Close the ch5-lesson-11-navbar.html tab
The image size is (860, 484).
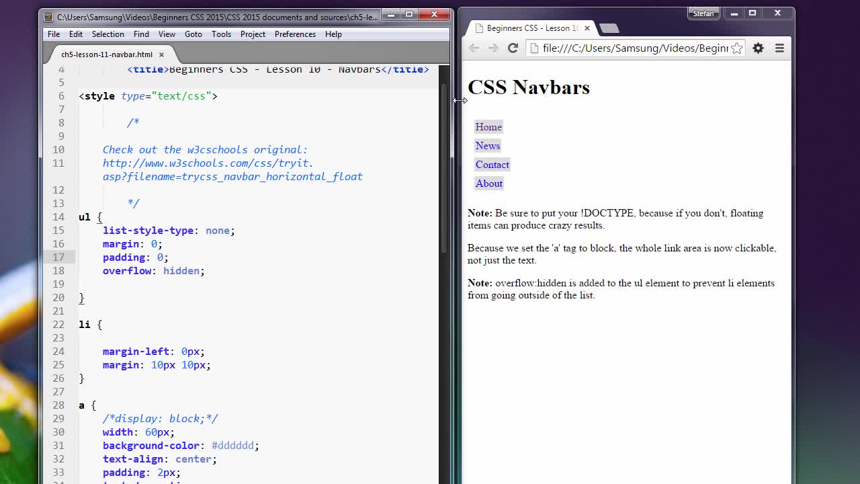(161, 54)
